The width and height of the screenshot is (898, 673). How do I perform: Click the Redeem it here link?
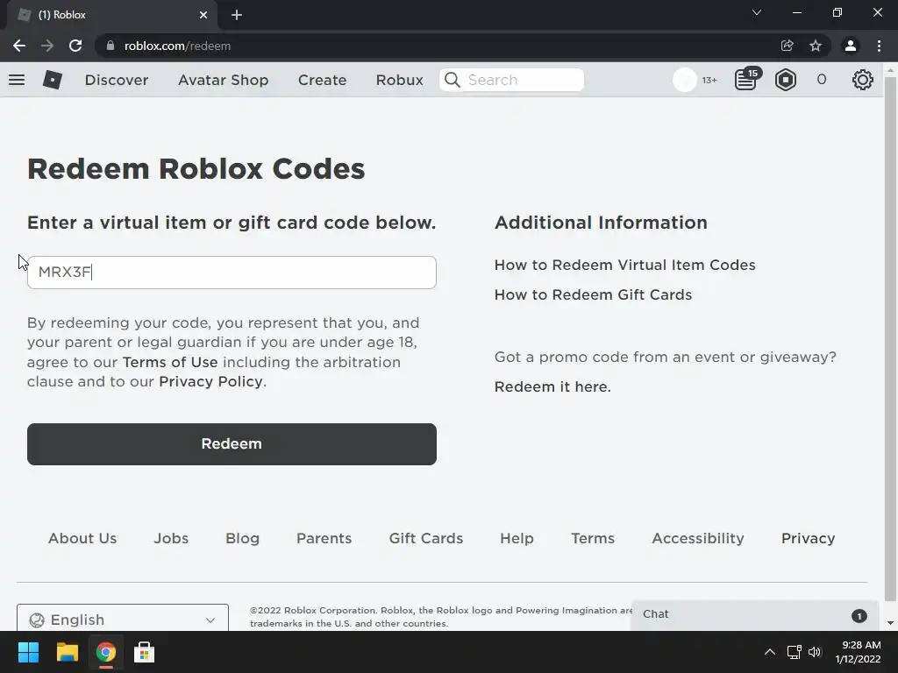(x=552, y=386)
